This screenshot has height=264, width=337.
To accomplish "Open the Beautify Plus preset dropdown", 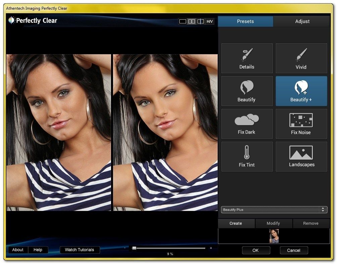I will click(x=274, y=210).
